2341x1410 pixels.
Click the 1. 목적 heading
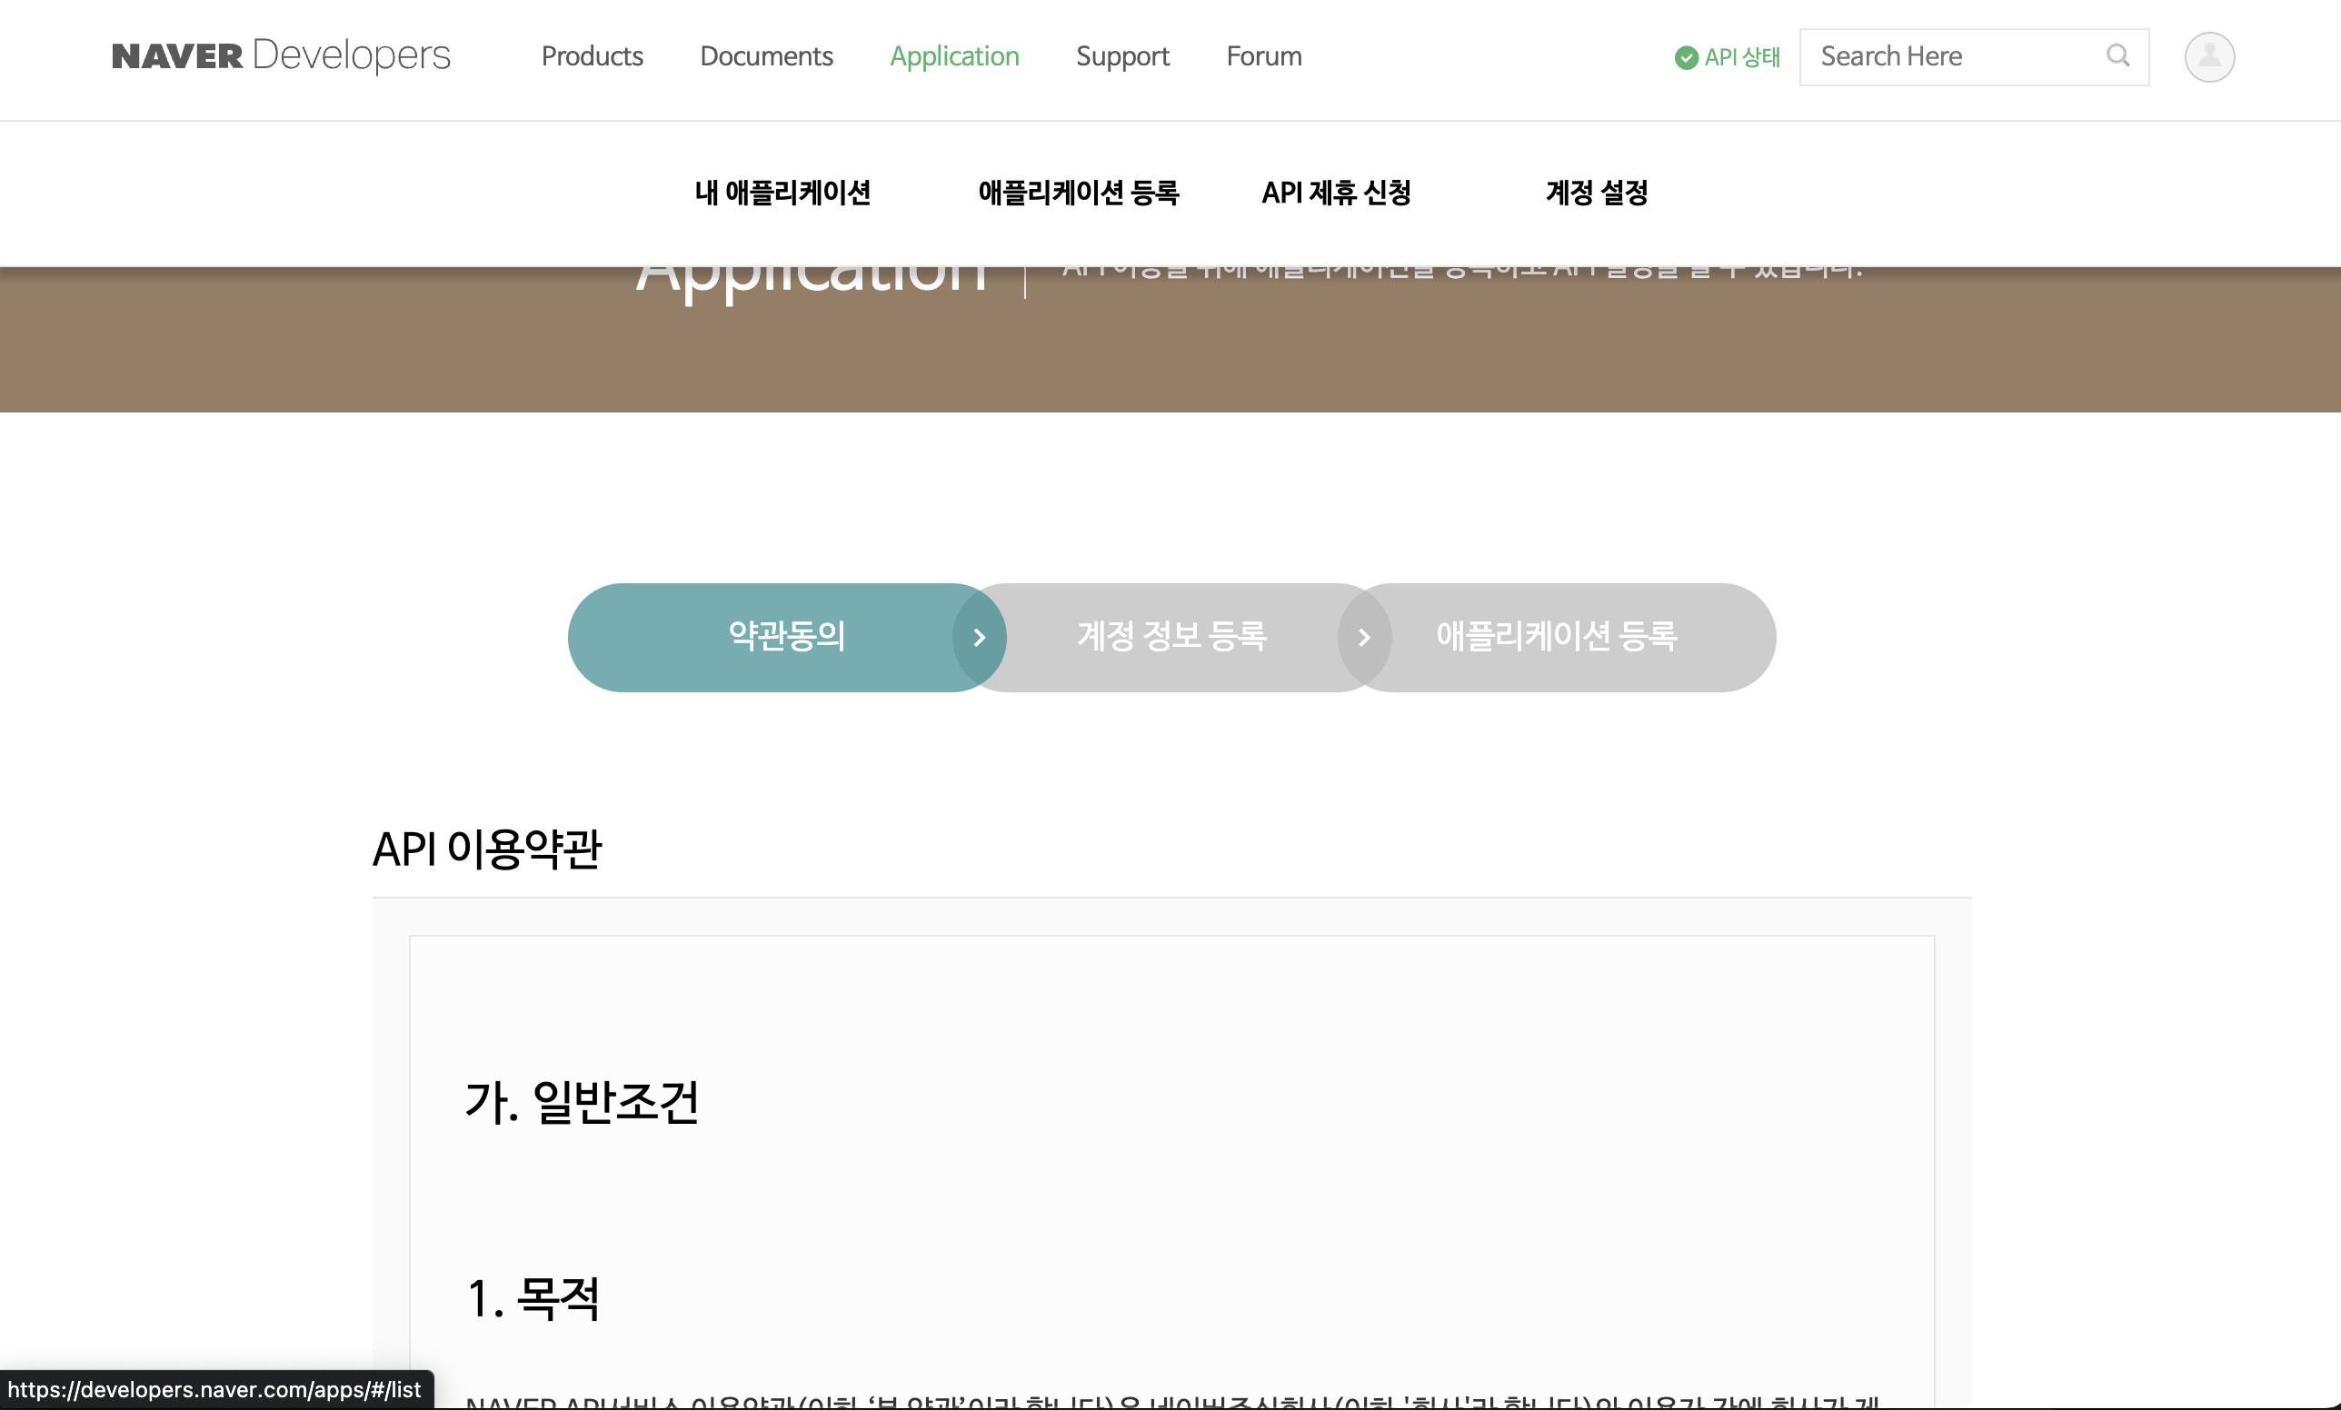(x=533, y=1298)
